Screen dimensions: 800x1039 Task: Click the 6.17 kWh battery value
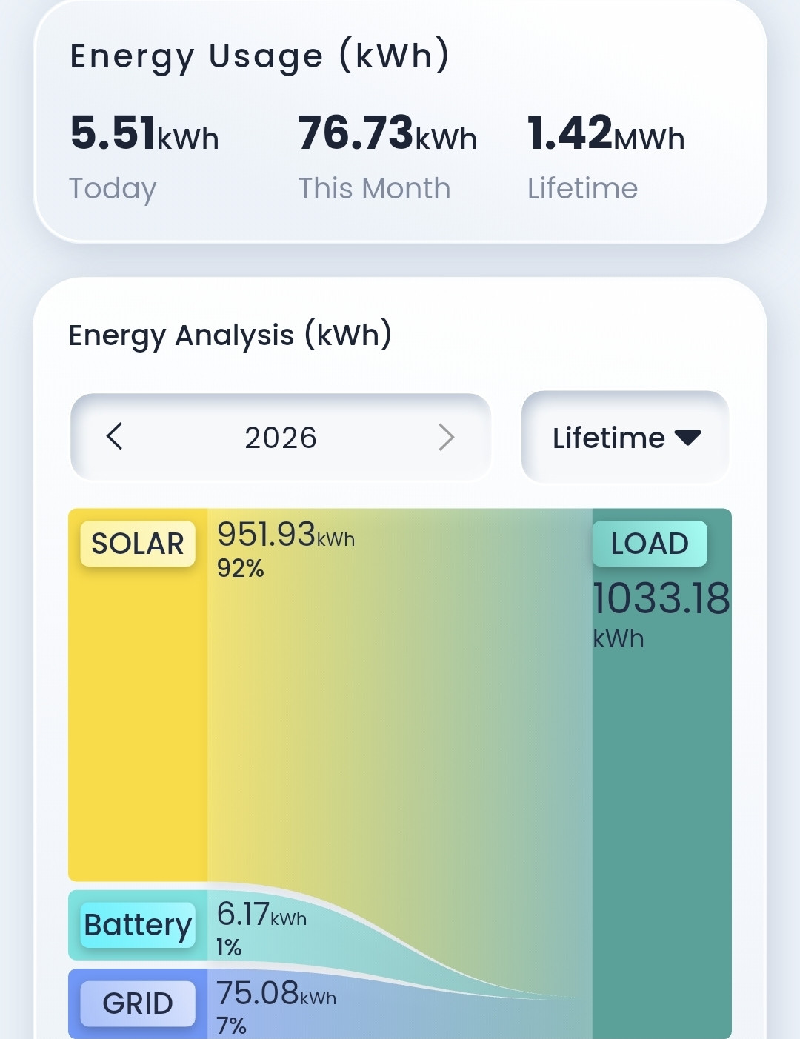coord(261,915)
